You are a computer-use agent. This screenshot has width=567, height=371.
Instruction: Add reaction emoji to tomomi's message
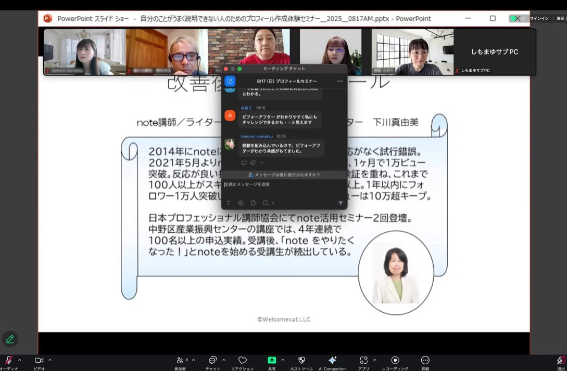point(253,163)
